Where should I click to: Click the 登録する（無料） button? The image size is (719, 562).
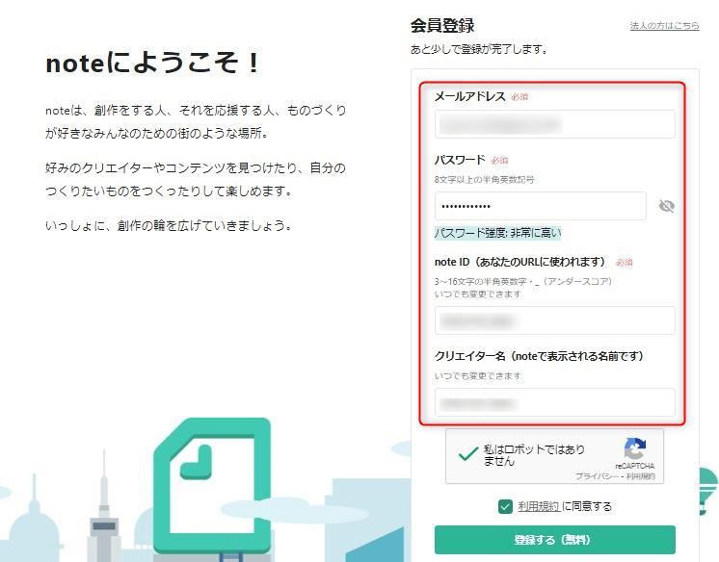pos(555,540)
